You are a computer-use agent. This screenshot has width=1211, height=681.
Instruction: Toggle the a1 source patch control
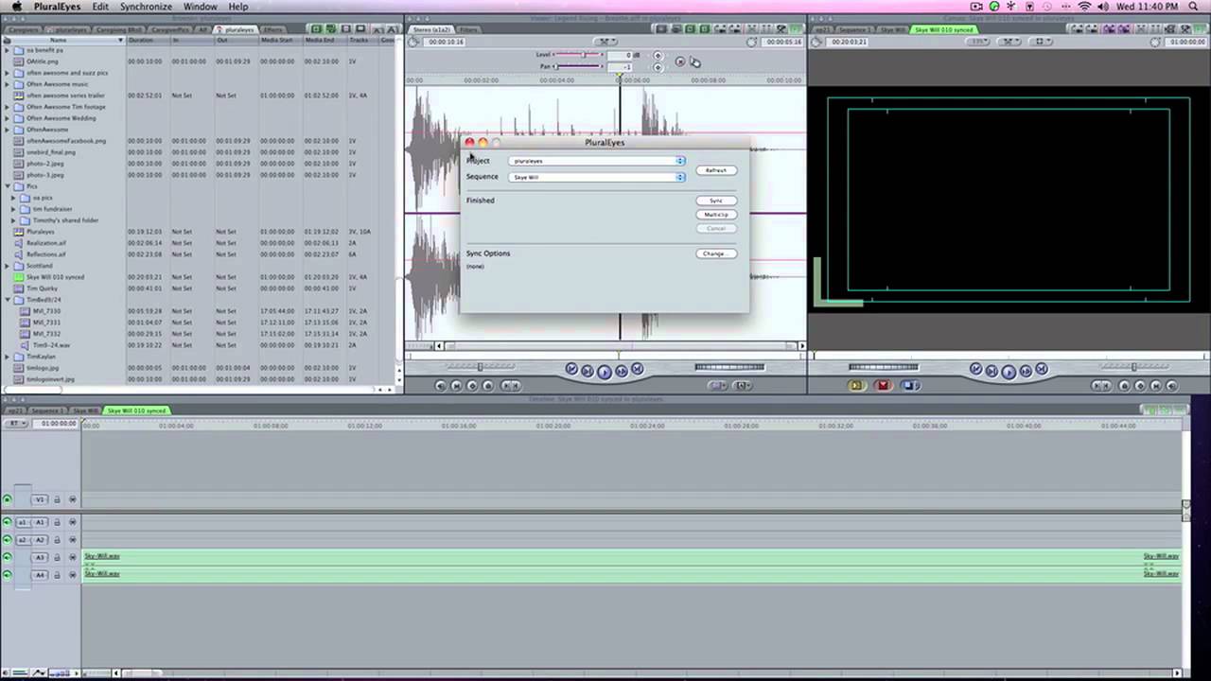(23, 522)
